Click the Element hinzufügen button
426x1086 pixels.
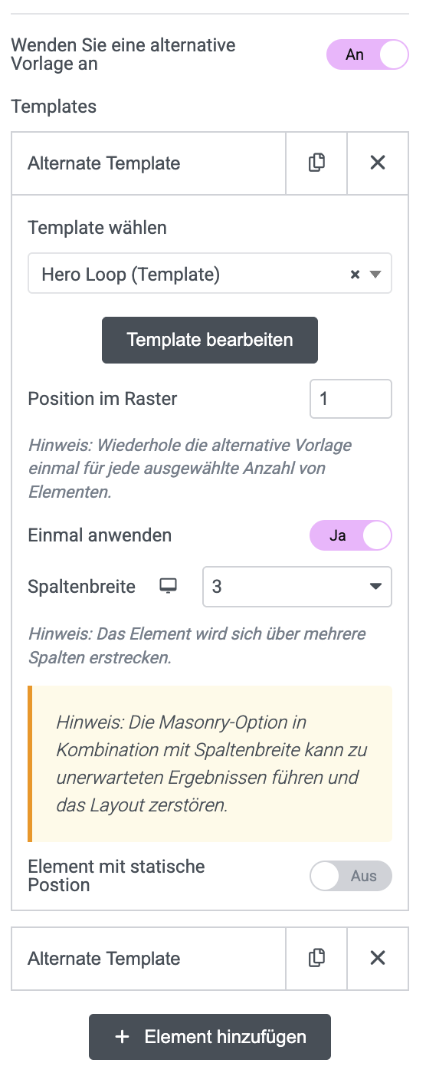tap(210, 1037)
